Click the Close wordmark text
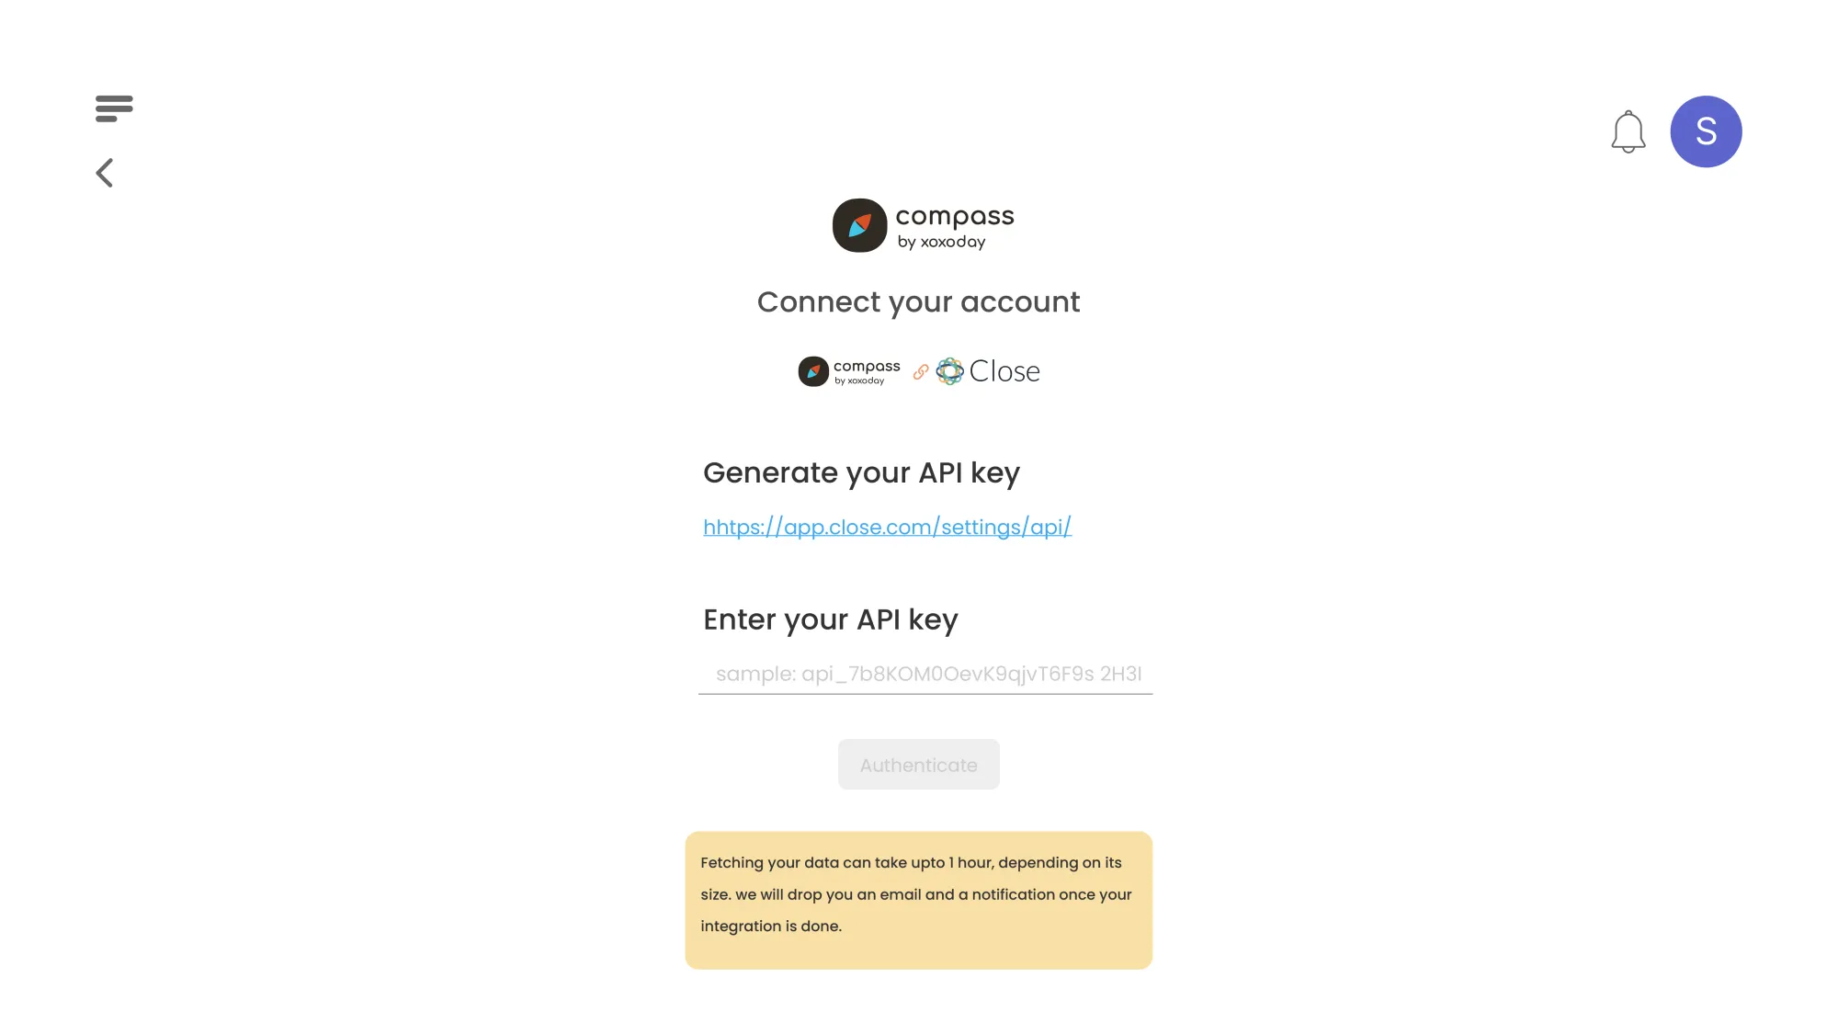 [x=1005, y=371]
